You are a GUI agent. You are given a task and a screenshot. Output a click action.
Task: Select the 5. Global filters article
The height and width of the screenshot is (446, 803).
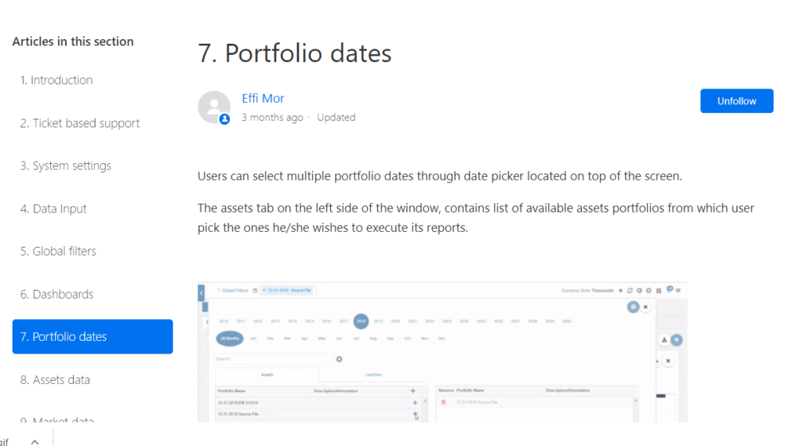click(58, 251)
